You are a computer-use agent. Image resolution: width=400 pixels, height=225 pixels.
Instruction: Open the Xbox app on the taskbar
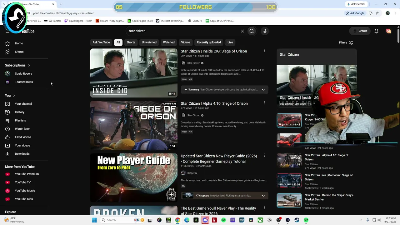tap(260, 220)
